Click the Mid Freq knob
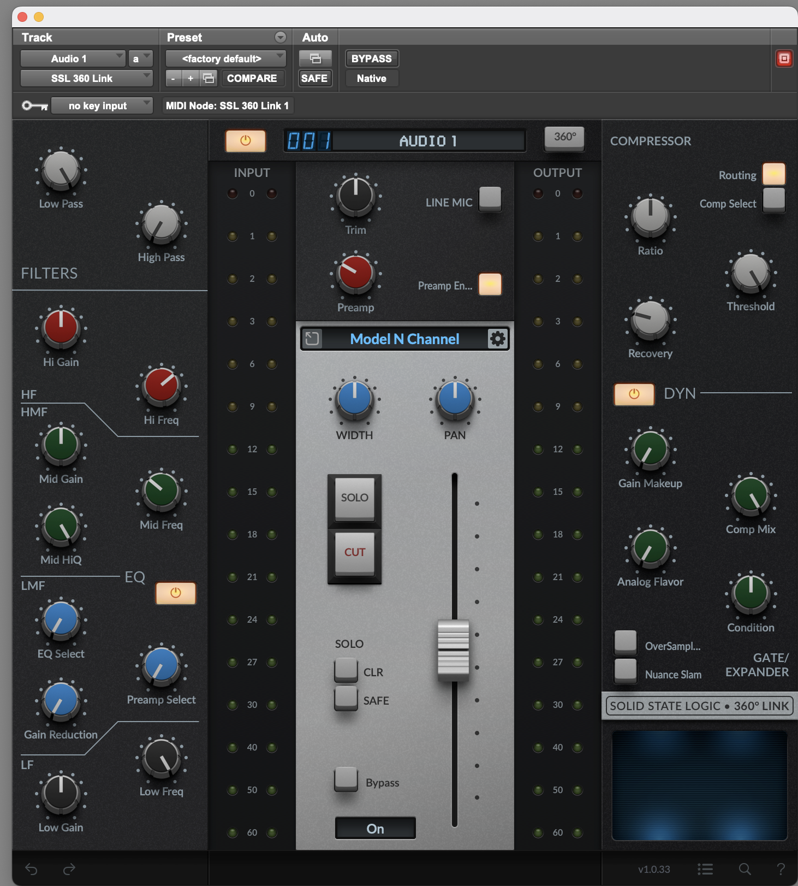 point(162,491)
